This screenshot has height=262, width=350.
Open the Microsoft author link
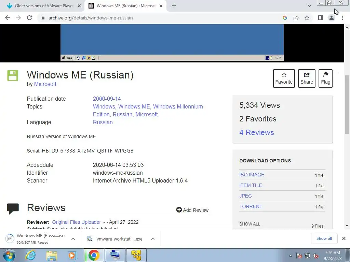[45, 84]
